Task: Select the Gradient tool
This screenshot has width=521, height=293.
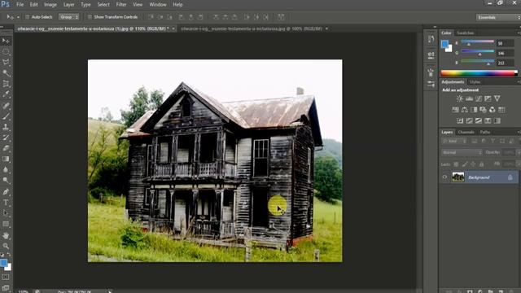Action: 6,159
